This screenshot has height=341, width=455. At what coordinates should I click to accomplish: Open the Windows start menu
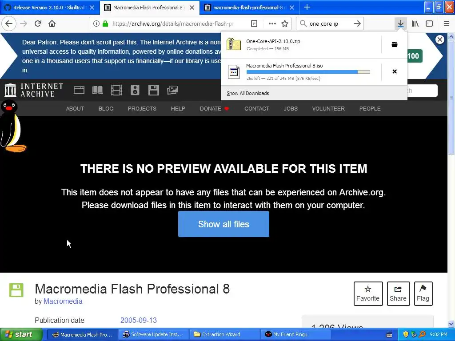(21, 335)
